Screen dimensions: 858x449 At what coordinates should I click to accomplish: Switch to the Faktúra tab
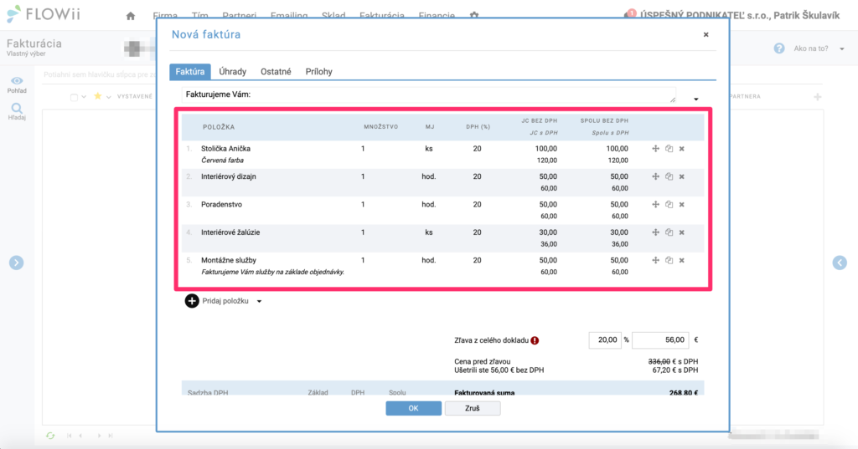[x=190, y=72]
